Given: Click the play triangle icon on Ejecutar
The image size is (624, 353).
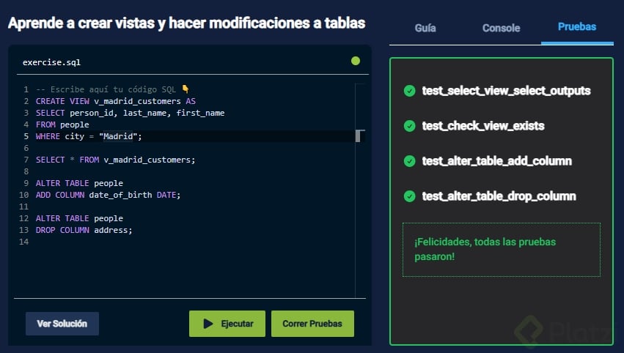Looking at the screenshot, I should pos(208,323).
